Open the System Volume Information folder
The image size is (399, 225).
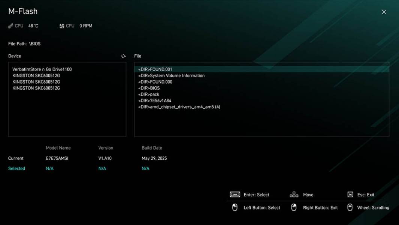click(x=171, y=76)
